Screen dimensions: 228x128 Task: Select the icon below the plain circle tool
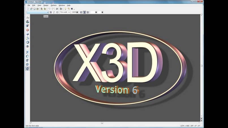click(27, 60)
